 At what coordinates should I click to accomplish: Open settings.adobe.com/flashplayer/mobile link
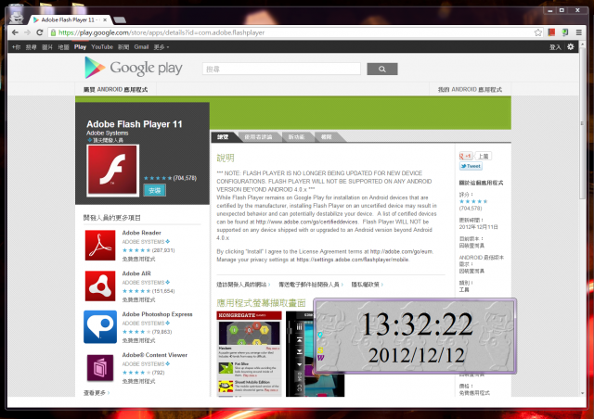353,260
